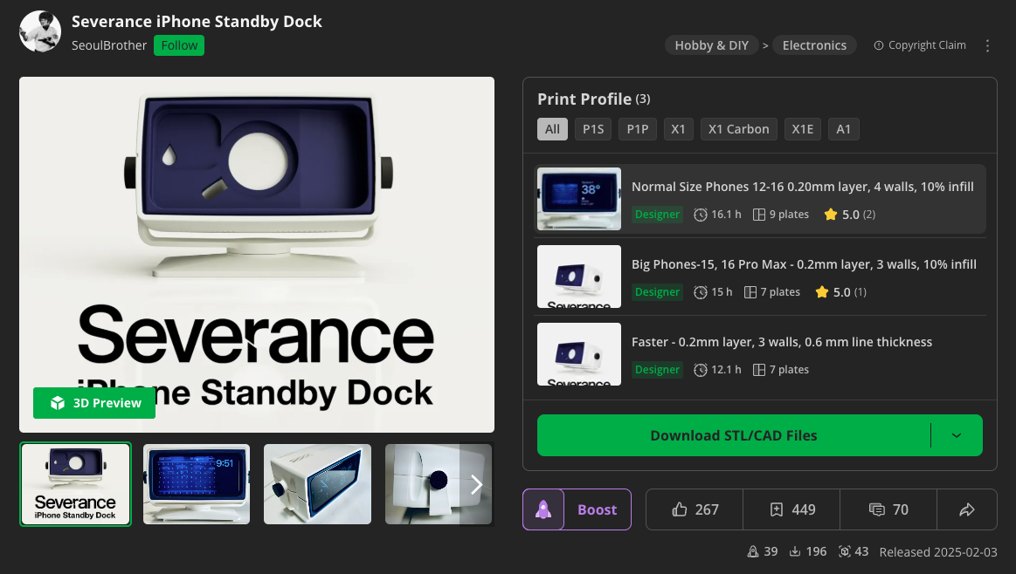Screen dimensions: 1016x574
Task: Expand the download options dropdown arrow
Action: pyautogui.click(x=957, y=435)
